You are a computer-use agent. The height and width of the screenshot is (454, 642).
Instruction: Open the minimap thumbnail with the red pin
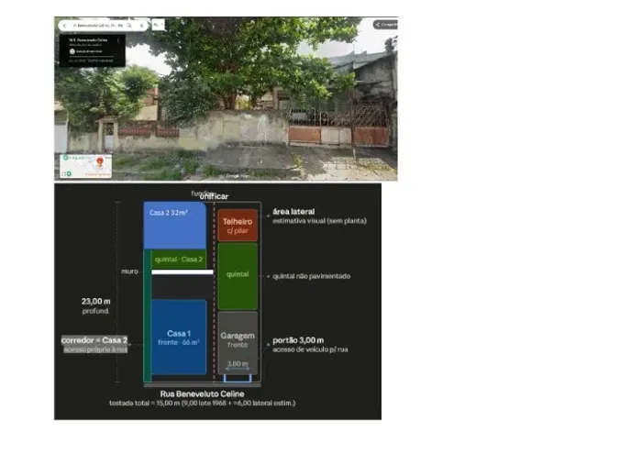pos(86,166)
